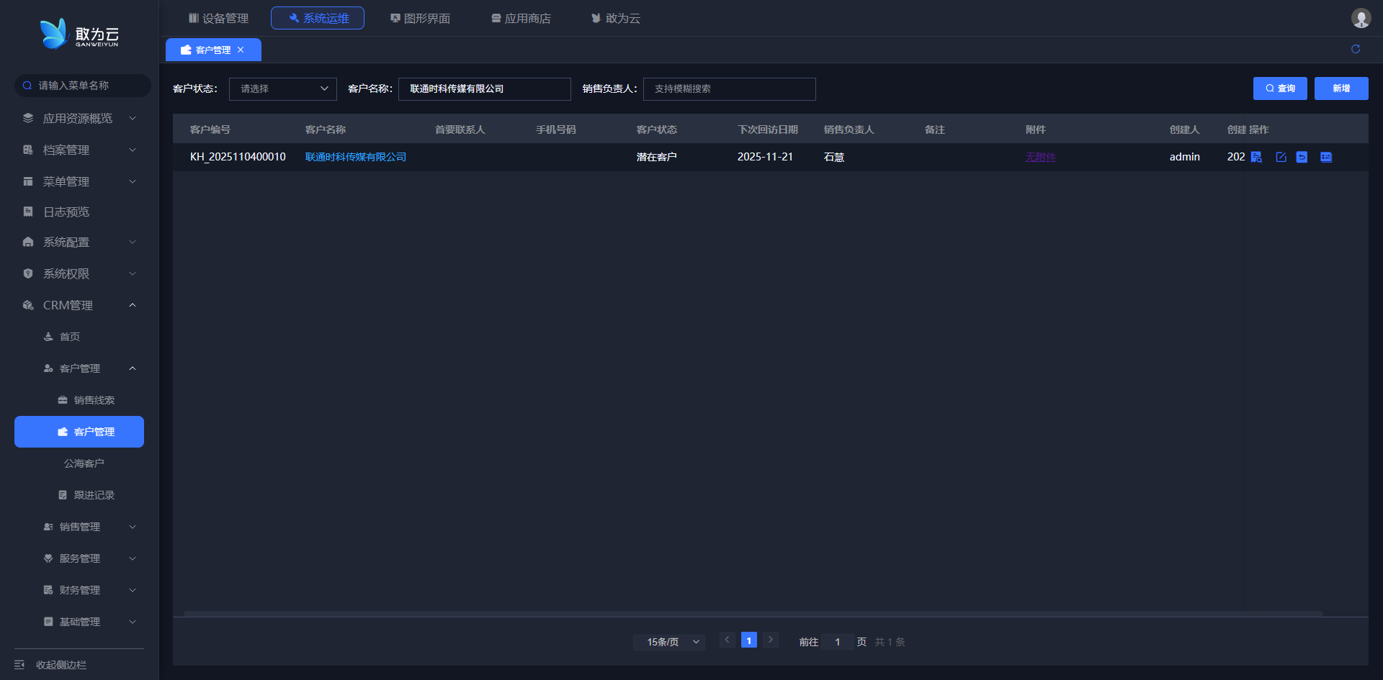The image size is (1383, 680).
Task: Expand the 应用资源概览 chevron
Action: point(133,118)
